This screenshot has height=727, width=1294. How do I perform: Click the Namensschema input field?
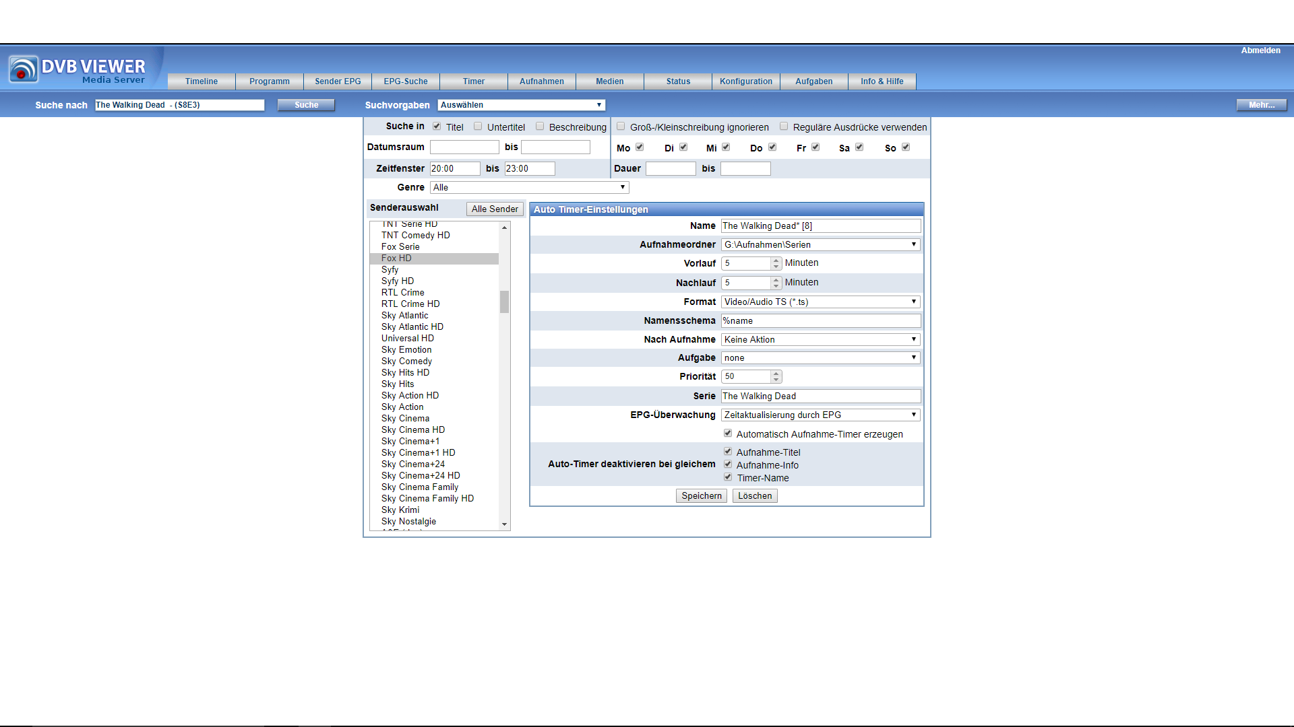coord(821,321)
